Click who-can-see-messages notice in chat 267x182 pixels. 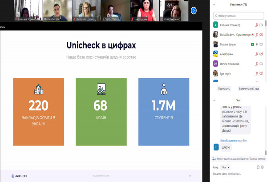tap(239, 159)
